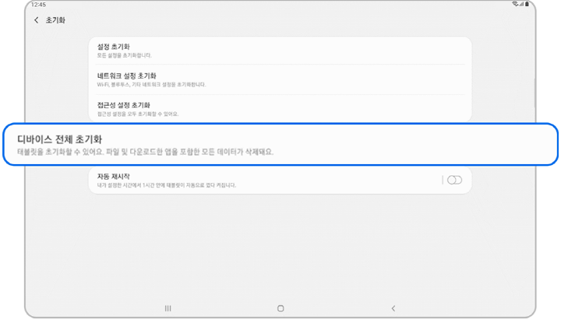Tap the 초기화 page title

tap(55, 20)
